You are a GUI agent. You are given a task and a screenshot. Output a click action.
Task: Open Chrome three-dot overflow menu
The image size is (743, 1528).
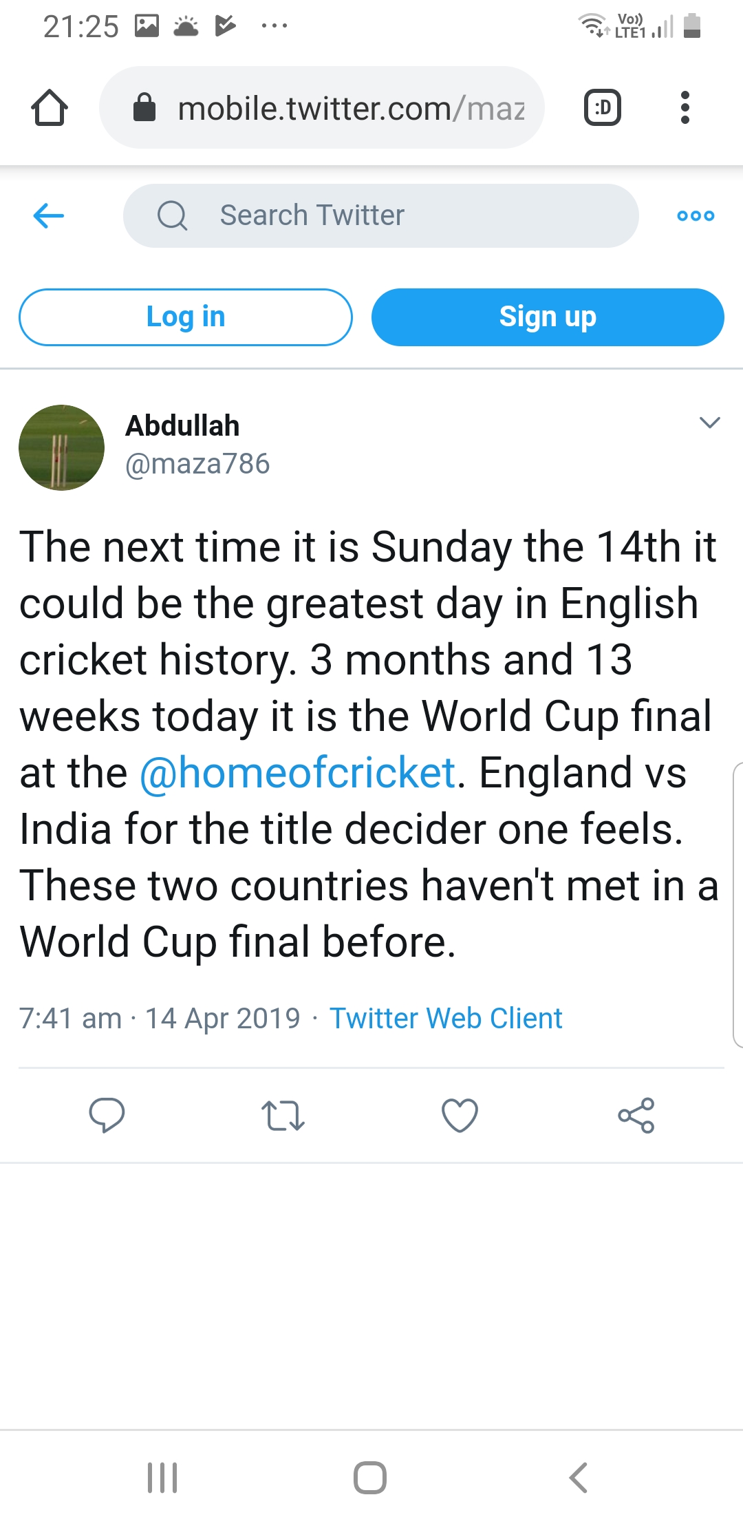685,108
